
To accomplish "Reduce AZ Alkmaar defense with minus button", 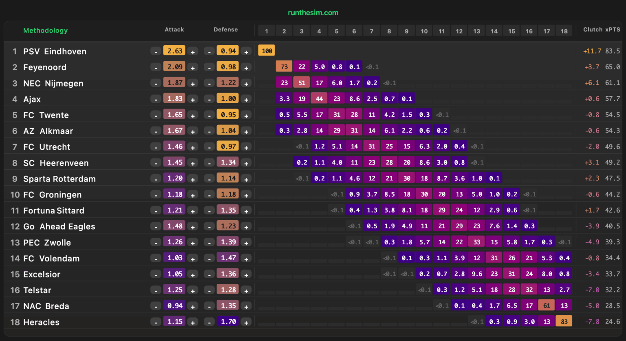I will (209, 131).
